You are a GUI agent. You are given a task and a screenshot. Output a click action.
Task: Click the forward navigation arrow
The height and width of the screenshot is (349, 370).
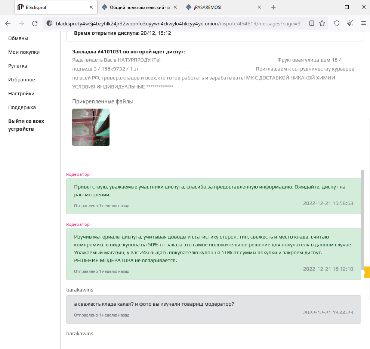point(21,24)
